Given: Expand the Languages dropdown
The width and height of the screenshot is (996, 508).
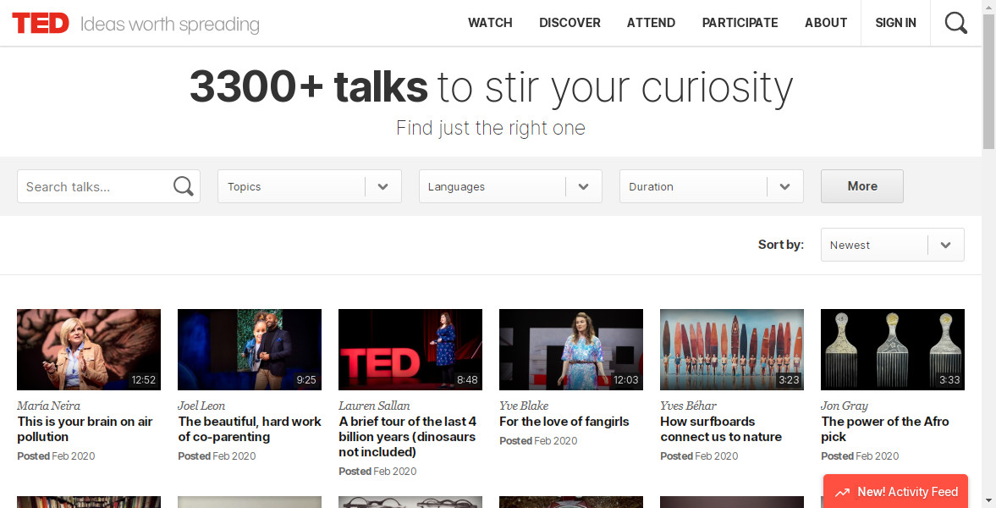Looking at the screenshot, I should (x=510, y=186).
